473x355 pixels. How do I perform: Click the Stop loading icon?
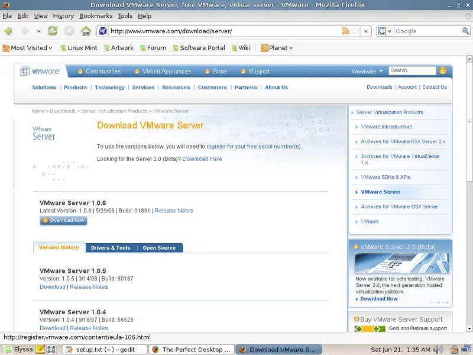69,31
